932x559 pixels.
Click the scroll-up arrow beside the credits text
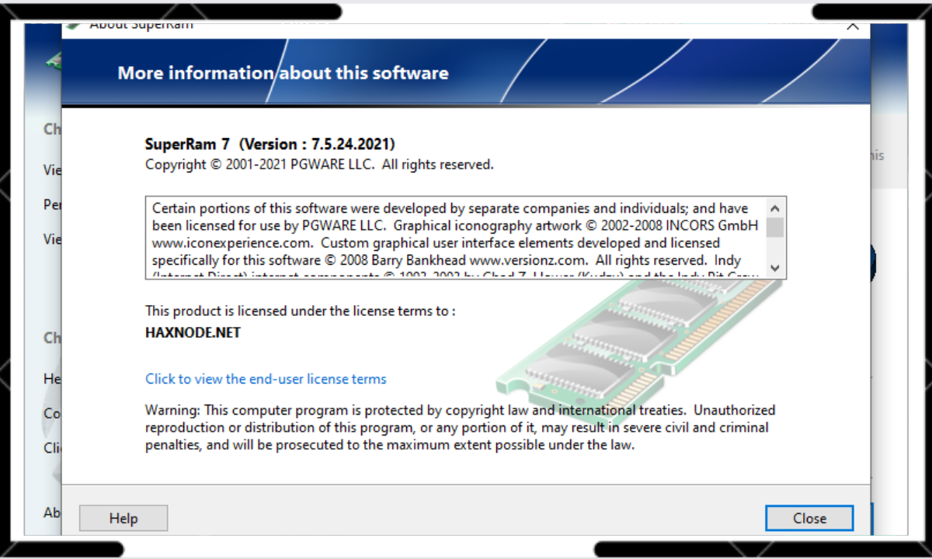point(774,208)
